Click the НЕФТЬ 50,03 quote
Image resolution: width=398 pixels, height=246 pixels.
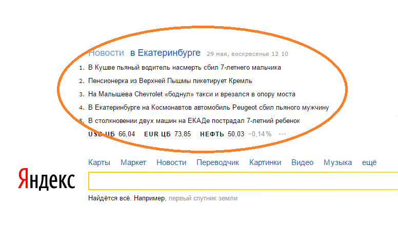pos(222,134)
